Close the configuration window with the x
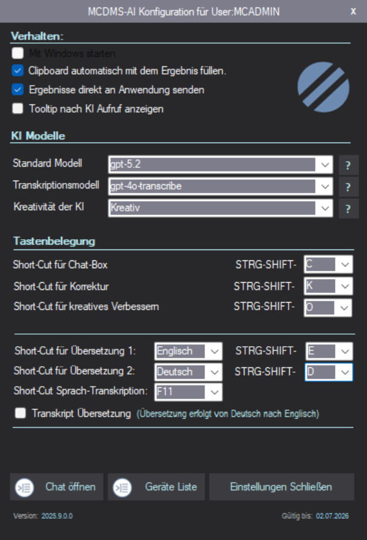The image size is (367, 540). click(x=353, y=11)
